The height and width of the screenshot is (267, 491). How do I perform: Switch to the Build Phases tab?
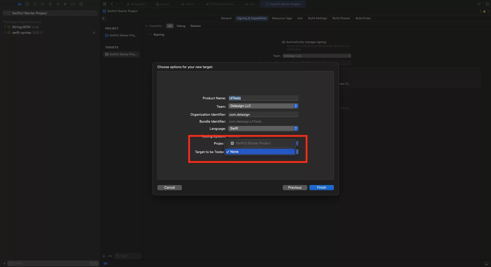click(x=341, y=18)
